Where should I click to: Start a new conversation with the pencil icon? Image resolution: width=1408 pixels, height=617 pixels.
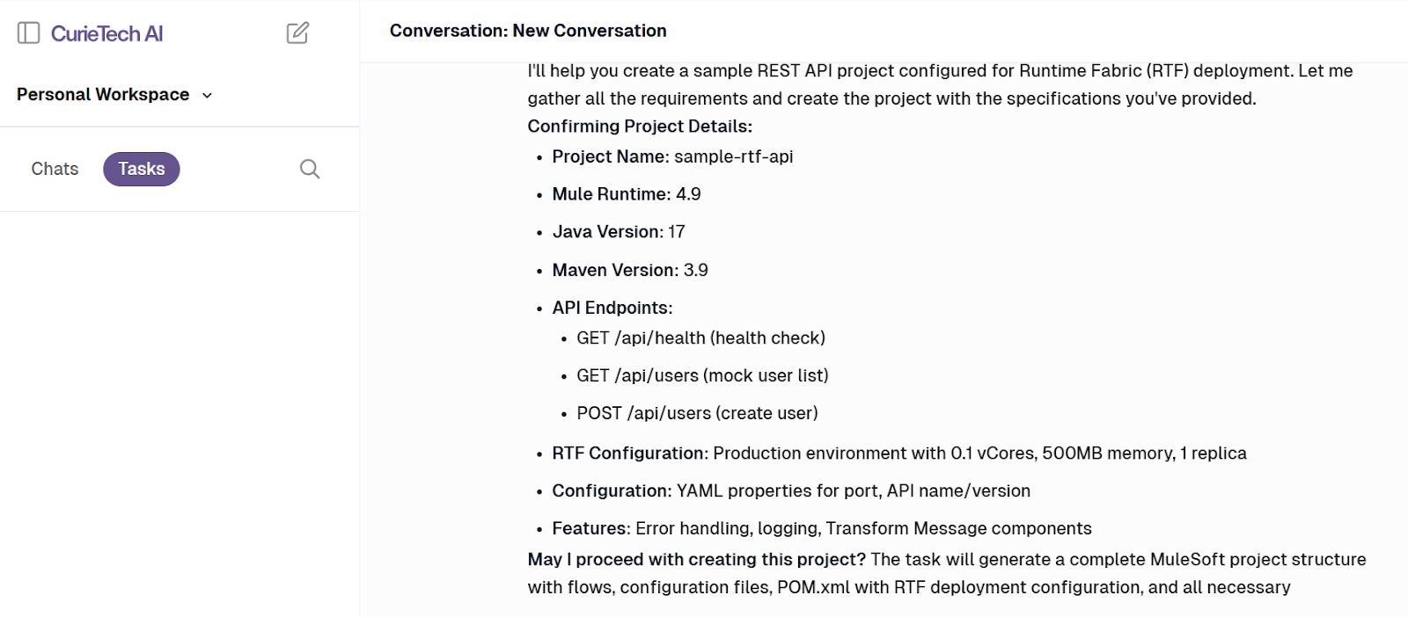click(297, 33)
